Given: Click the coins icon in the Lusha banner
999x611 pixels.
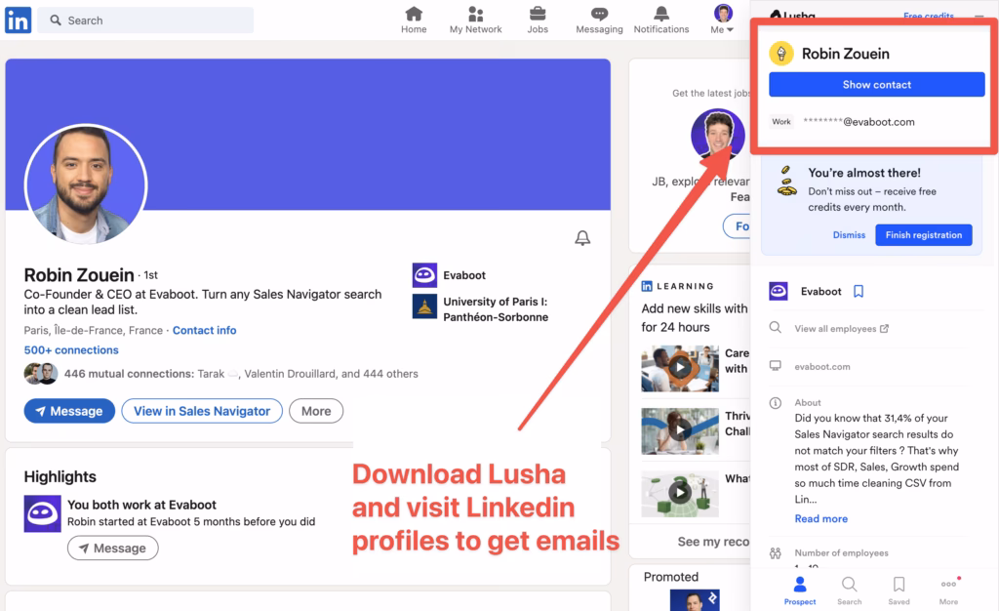Looking at the screenshot, I should pos(786,182).
